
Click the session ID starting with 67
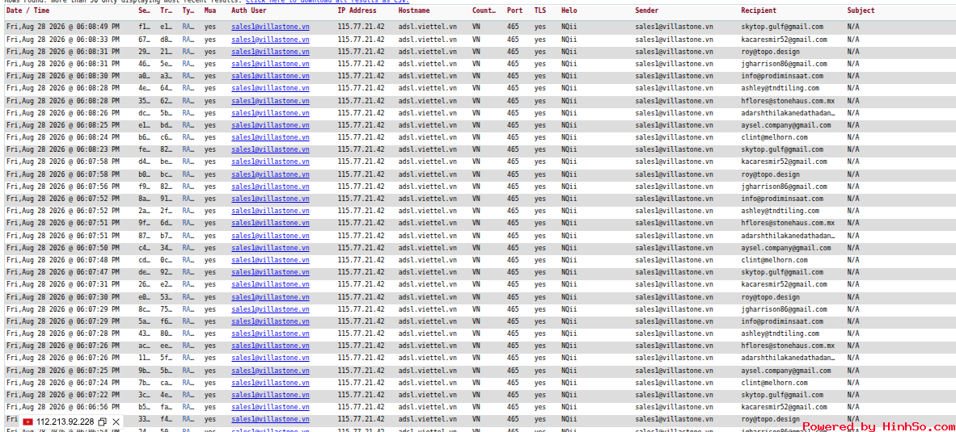[x=145, y=39]
